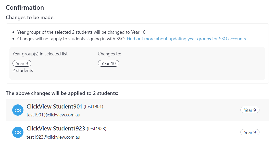The width and height of the screenshot is (276, 145).
Task: Click the test1901@clickview.com.au email
Action: [x=53, y=115]
